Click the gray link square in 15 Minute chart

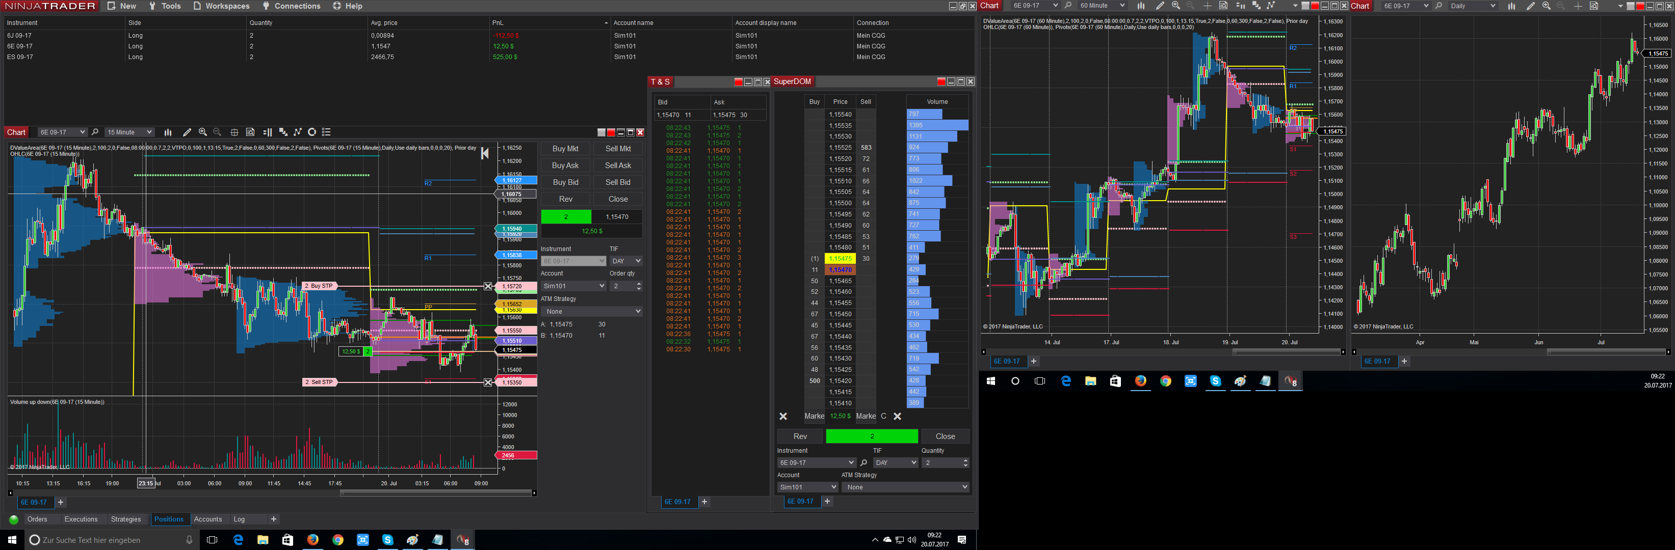(601, 132)
